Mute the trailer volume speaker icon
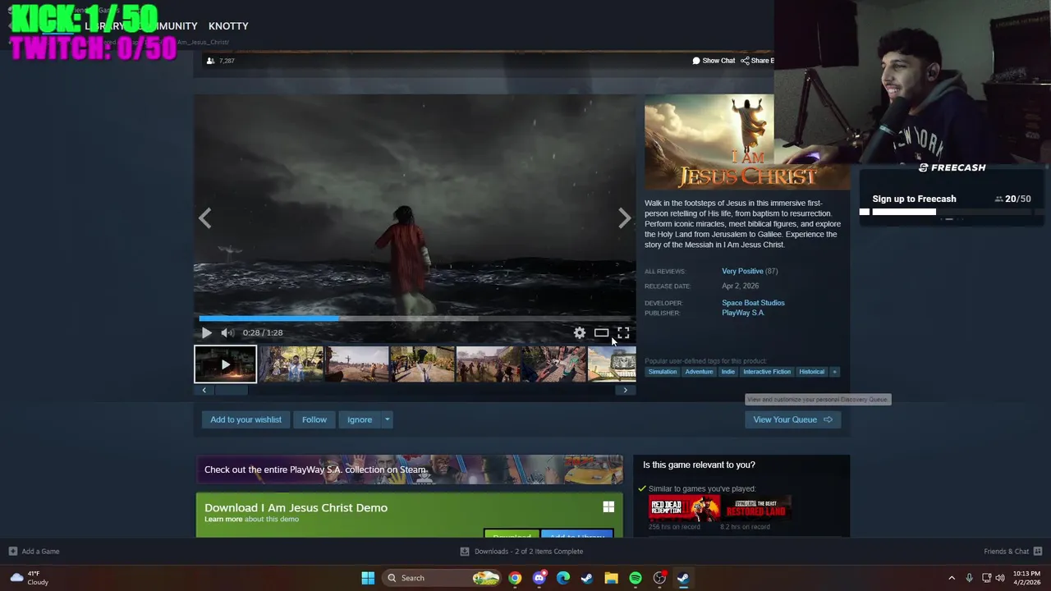 click(x=227, y=332)
